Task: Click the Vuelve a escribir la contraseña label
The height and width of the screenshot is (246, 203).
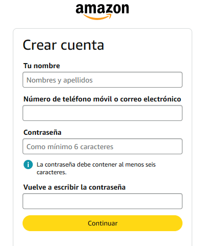Action: click(74, 188)
